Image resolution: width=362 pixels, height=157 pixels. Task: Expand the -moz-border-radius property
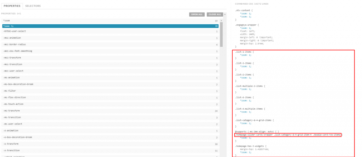click(110, 45)
